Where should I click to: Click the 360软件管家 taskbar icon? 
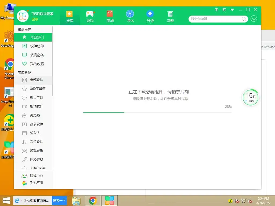(110, 201)
